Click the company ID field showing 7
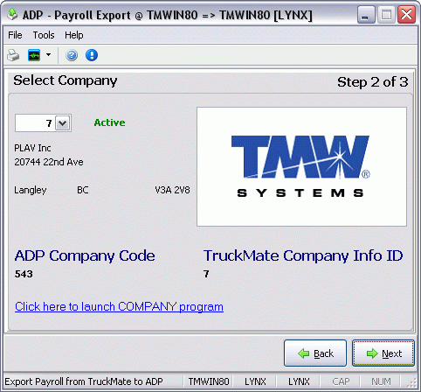421x392 pixels. coord(35,123)
